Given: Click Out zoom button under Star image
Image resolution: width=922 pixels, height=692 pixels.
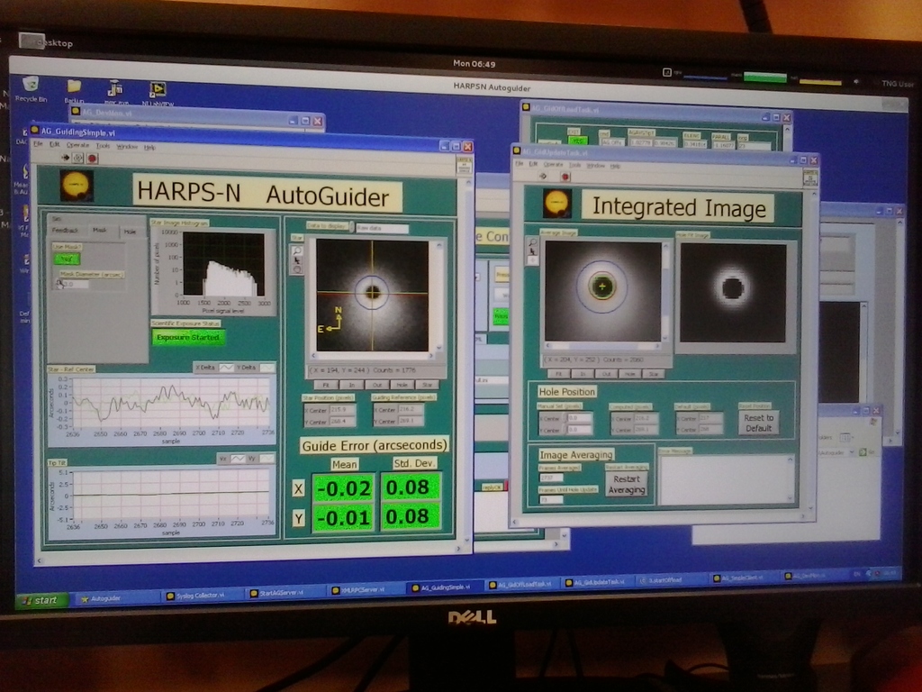Looking at the screenshot, I should point(377,385).
